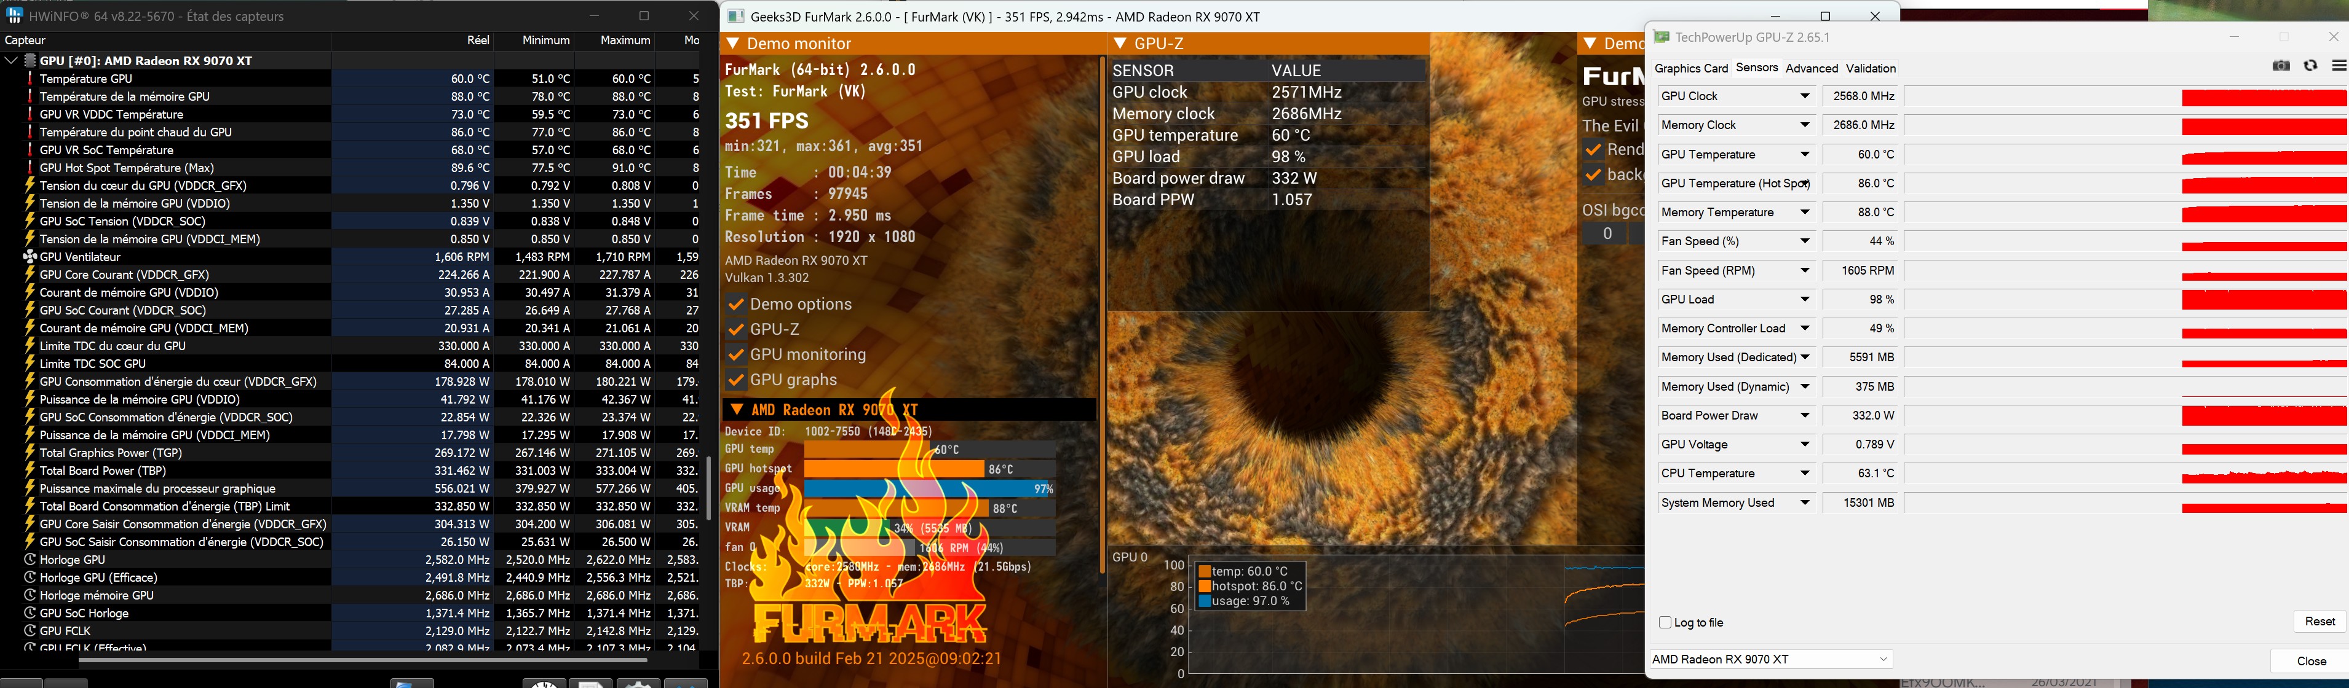This screenshot has width=2349, height=688.
Task: Open the GPU Clock sensor dropdown in GPU-Z
Action: point(1805,96)
